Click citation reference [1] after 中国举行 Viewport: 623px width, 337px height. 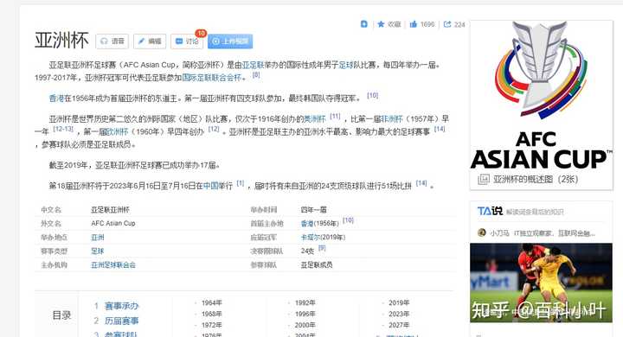(x=241, y=183)
